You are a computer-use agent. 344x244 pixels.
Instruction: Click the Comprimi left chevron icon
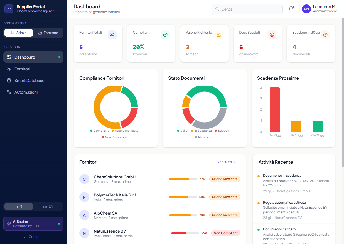pos(24,237)
